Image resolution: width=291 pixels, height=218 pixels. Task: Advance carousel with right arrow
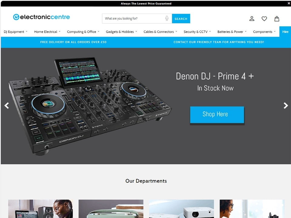pyautogui.click(x=286, y=105)
